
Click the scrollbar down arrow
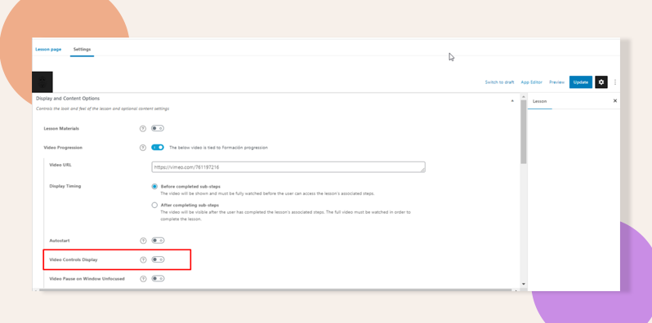pos(523,285)
